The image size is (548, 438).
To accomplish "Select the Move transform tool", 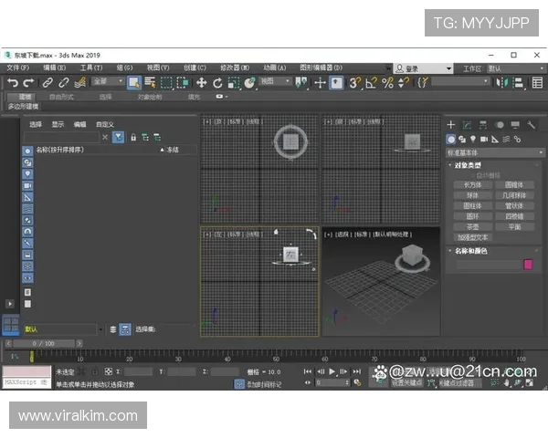I will point(202,82).
